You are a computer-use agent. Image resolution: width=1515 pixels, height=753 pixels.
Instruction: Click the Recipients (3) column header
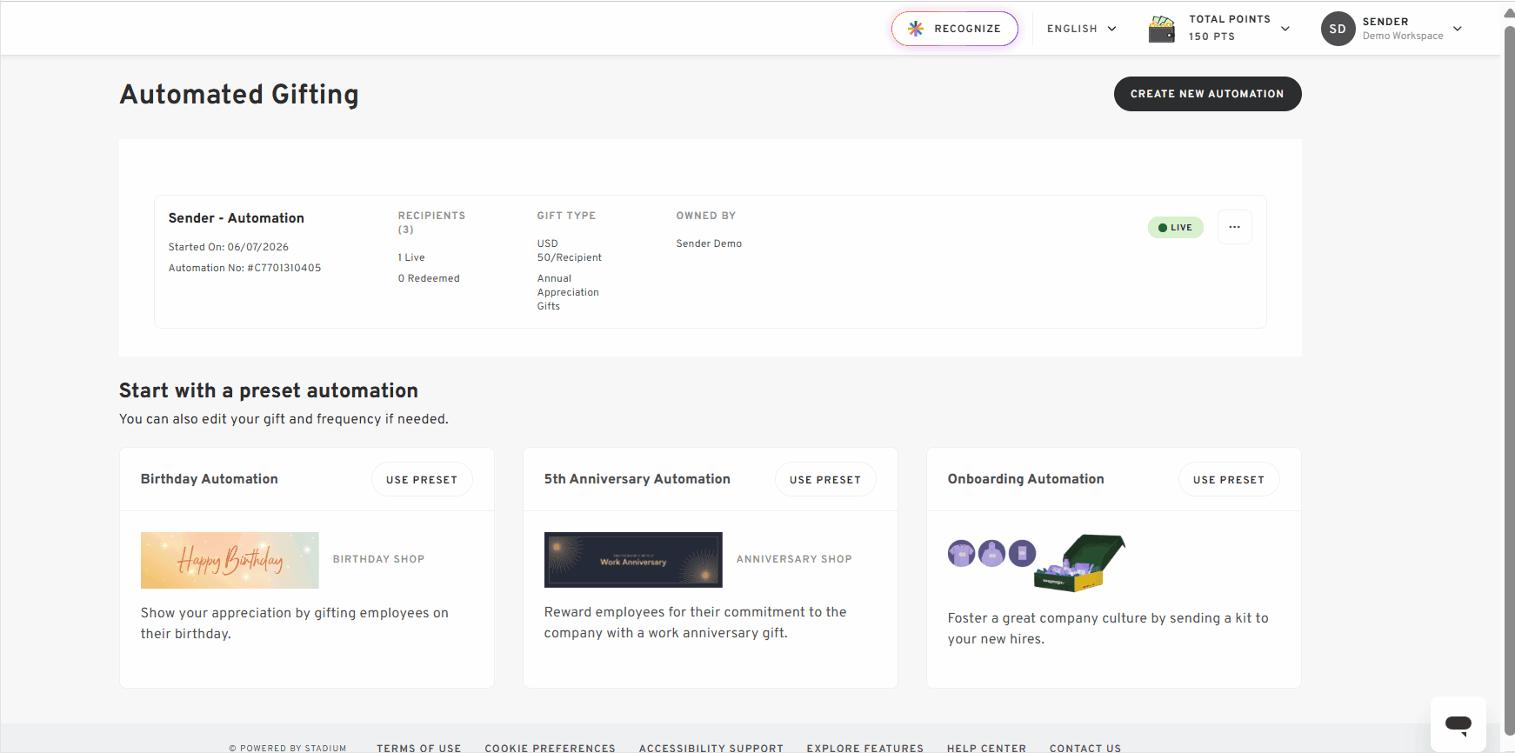point(431,223)
